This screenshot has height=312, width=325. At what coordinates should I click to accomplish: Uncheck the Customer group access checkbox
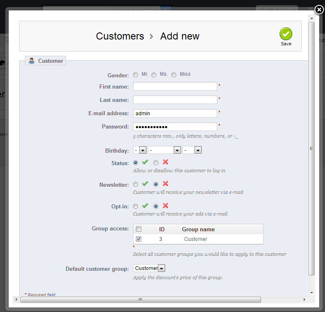139,239
